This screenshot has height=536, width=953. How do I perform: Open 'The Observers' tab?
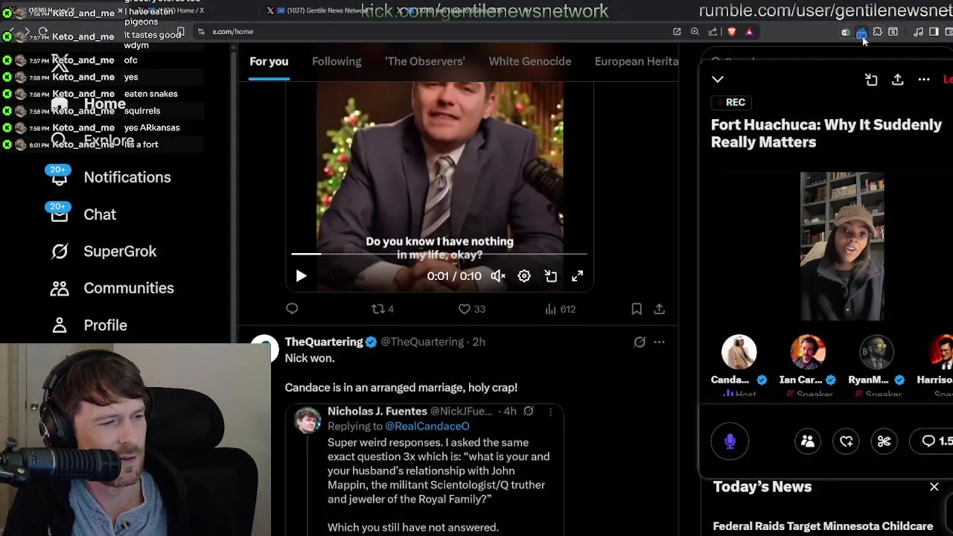pyautogui.click(x=425, y=62)
